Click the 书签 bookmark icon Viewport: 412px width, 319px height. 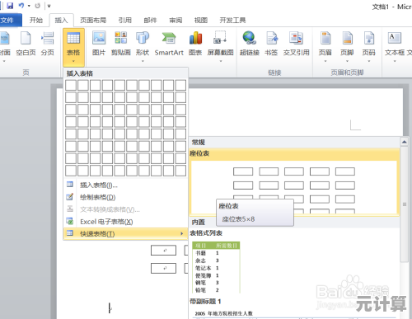[272, 38]
